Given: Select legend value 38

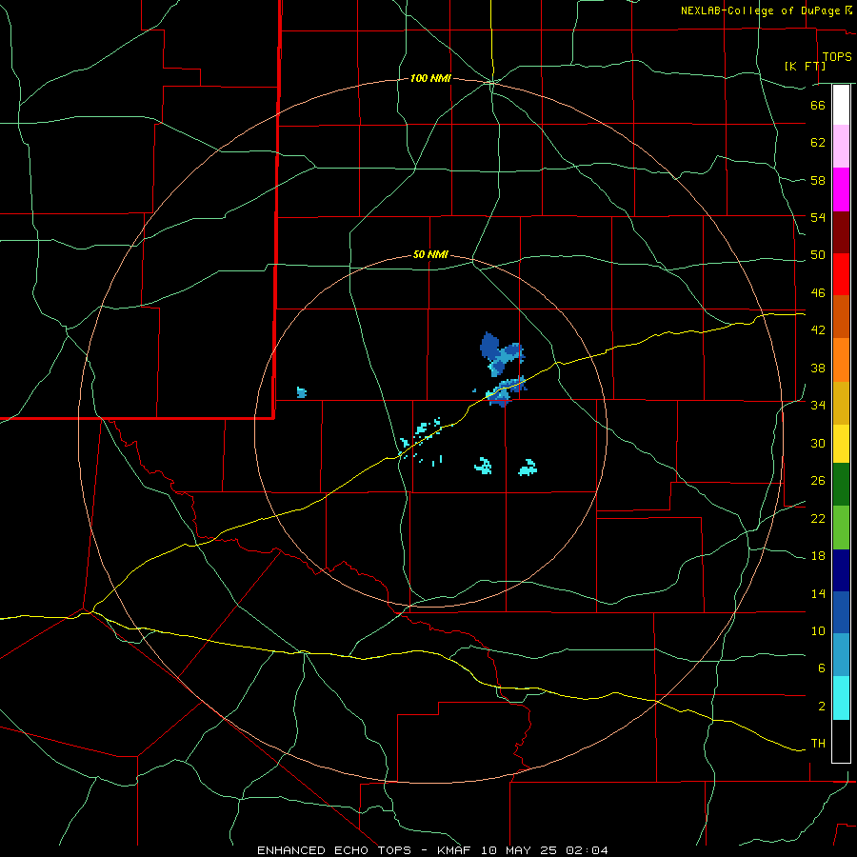Looking at the screenshot, I should click(818, 369).
